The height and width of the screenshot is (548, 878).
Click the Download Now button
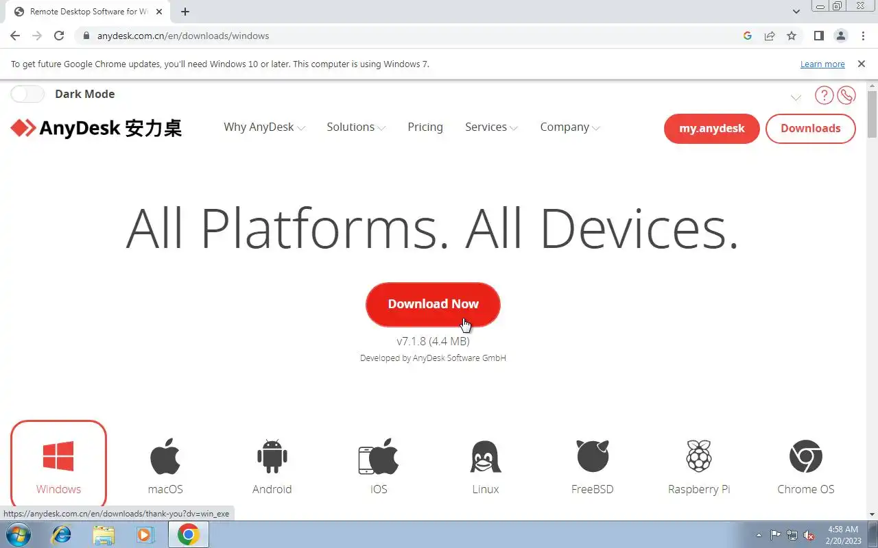[433, 304]
